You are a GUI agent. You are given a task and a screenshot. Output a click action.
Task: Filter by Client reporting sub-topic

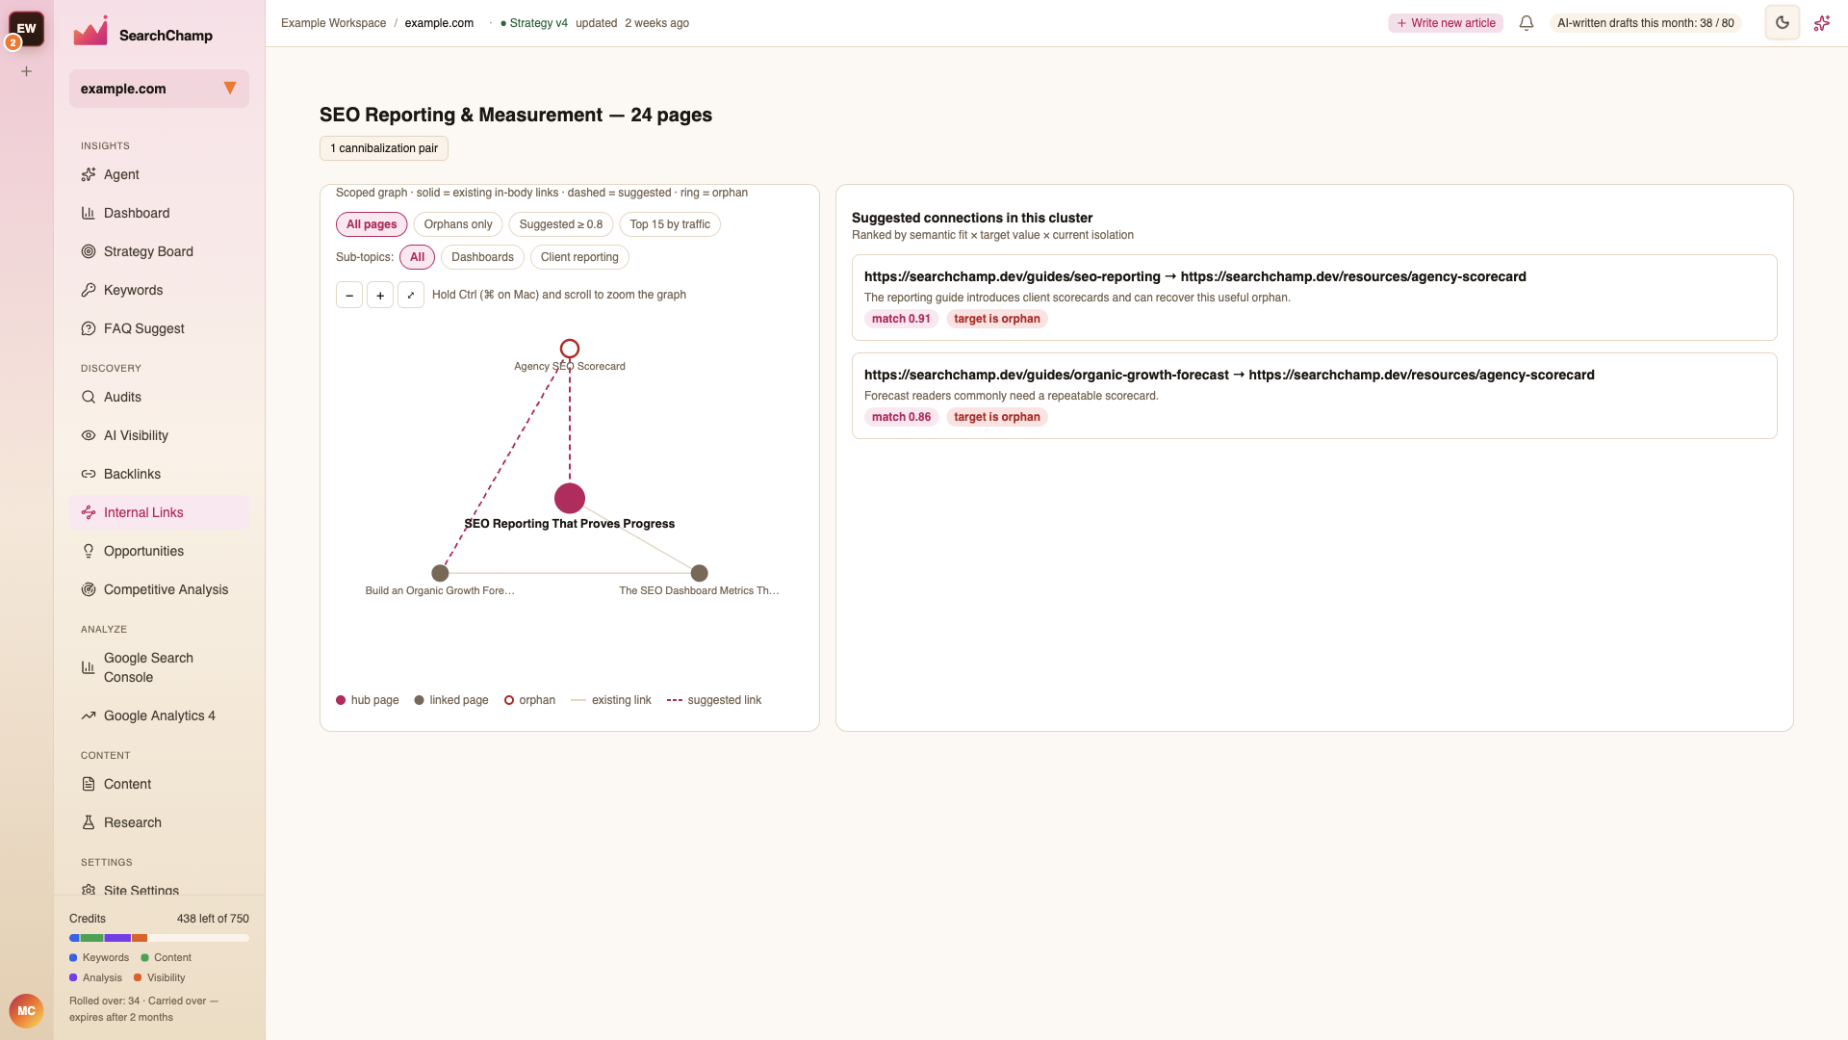(x=579, y=257)
